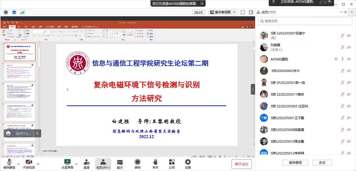356x171 pixels.
Task: Open the screen viewing options menu at top
Action: [202, 3]
